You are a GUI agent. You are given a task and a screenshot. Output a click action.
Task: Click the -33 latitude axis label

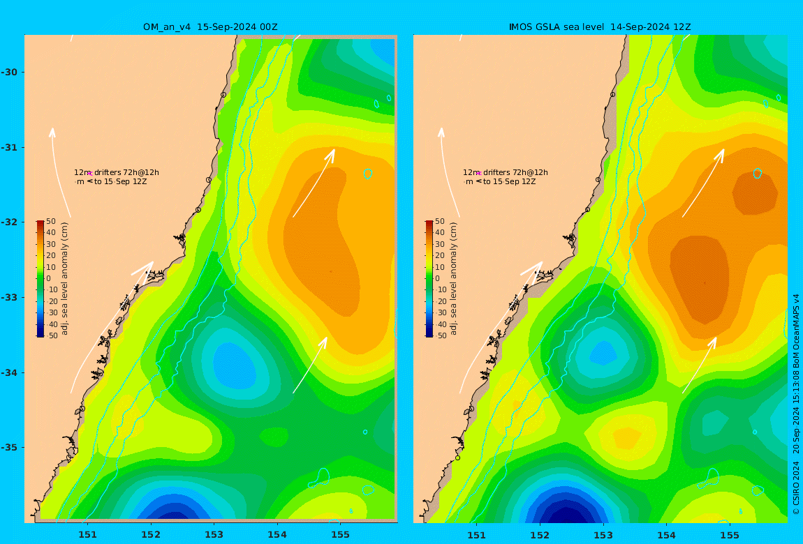(x=9, y=298)
